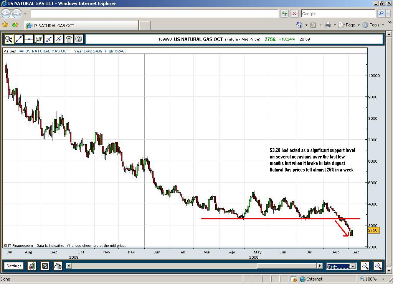Viewport: 393px width, 284px height.
Task: Click in the Google search box
Action: 338,14
